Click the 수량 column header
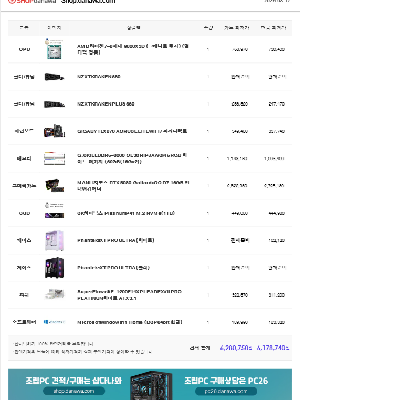 pos(208,28)
